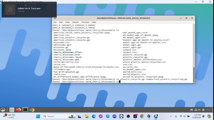Open File Explorer from the Windows taskbar
Viewport: 214px width, 120px height.
pos(87,116)
